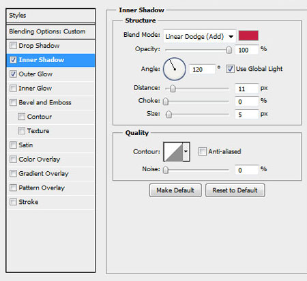307x281 pixels.
Task: Open the Gradient Overlay settings
Action: coord(50,173)
